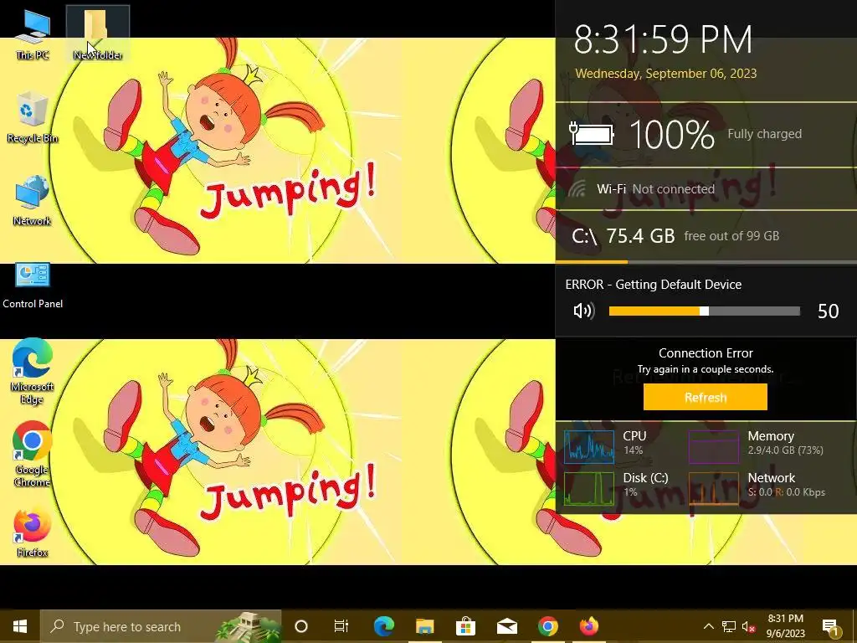Select the Control Panel desktop icon
The height and width of the screenshot is (643, 857).
(33, 285)
